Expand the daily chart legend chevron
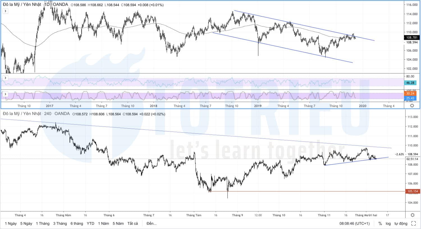Screen dimensions: 421x229 5,11
